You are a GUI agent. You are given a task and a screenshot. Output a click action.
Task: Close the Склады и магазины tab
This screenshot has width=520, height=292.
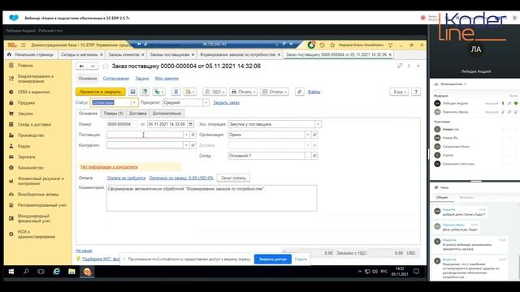(x=102, y=54)
